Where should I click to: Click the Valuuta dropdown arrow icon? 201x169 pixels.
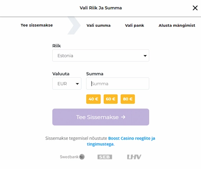point(77,84)
